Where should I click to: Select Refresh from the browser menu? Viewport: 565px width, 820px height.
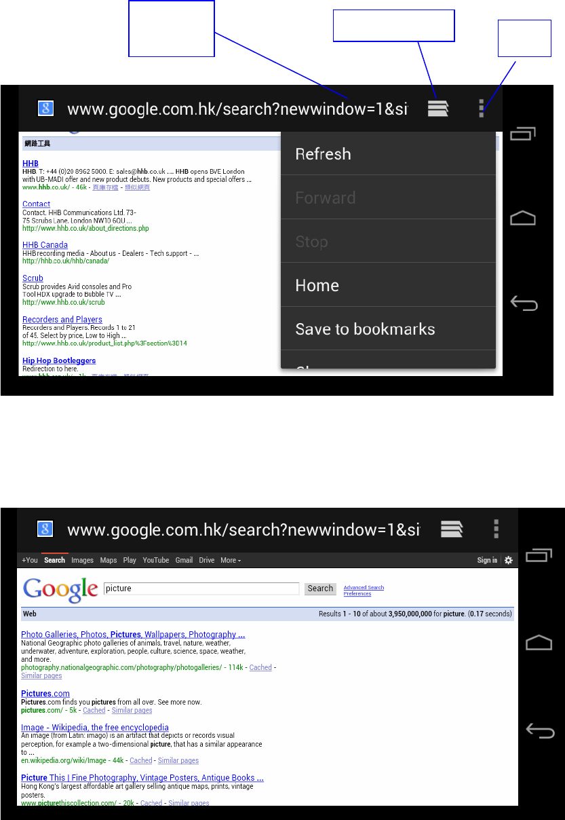(x=388, y=153)
